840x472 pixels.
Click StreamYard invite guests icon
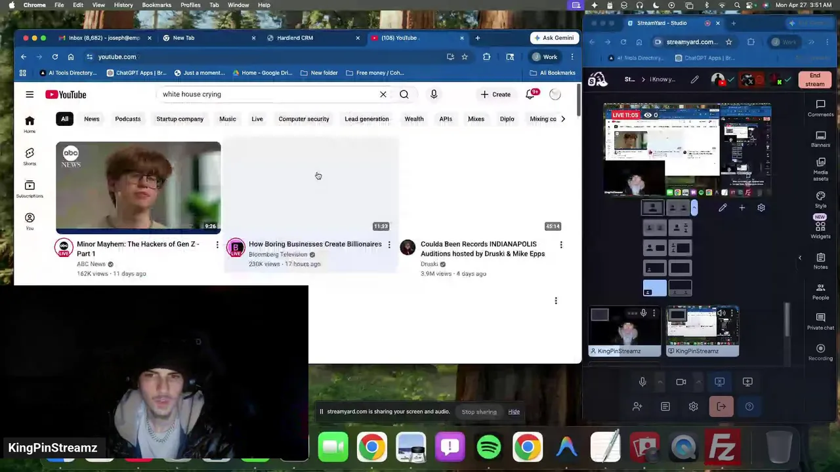coord(637,406)
